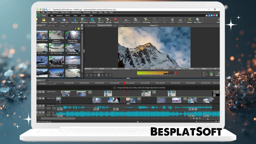Screen dimensions: 256x144
Task: Switch media bin to list view icon
Action: 82,28
